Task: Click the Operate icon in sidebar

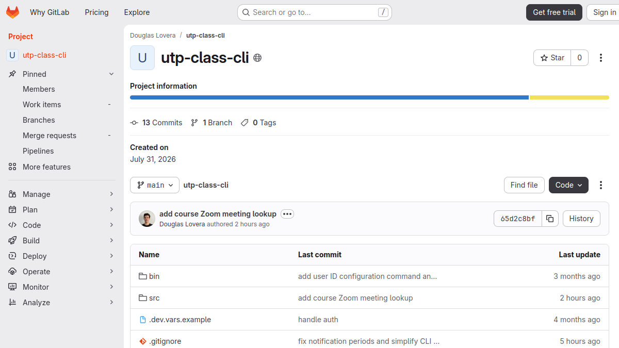Action: pyautogui.click(x=12, y=272)
